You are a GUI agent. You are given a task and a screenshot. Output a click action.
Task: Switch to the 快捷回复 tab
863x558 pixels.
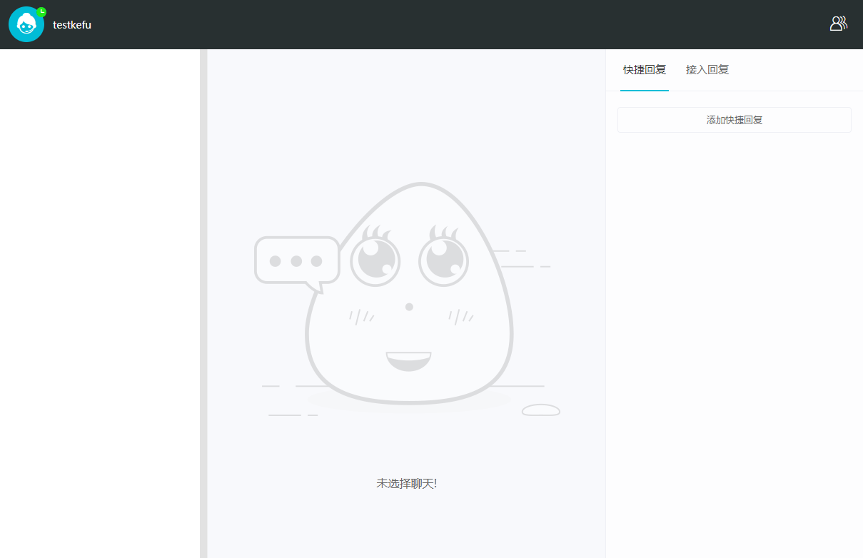tap(644, 70)
